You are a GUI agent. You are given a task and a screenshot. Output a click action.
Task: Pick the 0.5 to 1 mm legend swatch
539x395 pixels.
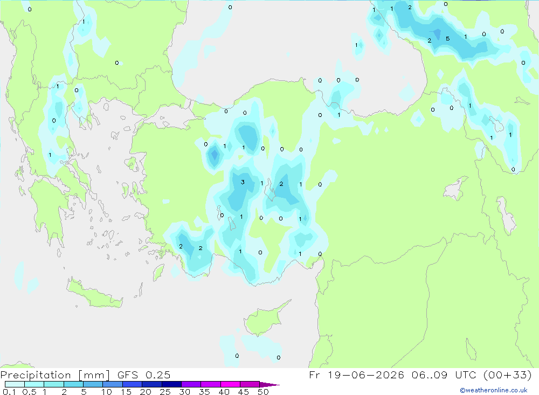pos(34,384)
